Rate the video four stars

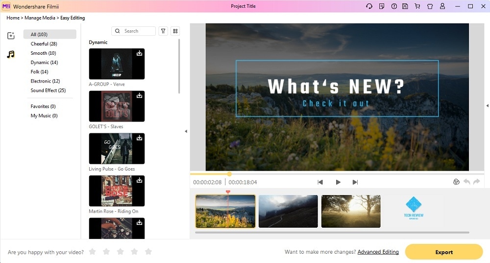click(x=134, y=251)
